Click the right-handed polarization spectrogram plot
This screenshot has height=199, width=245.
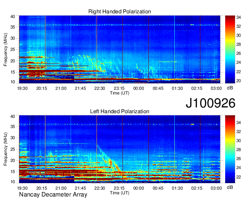[x=120, y=49]
